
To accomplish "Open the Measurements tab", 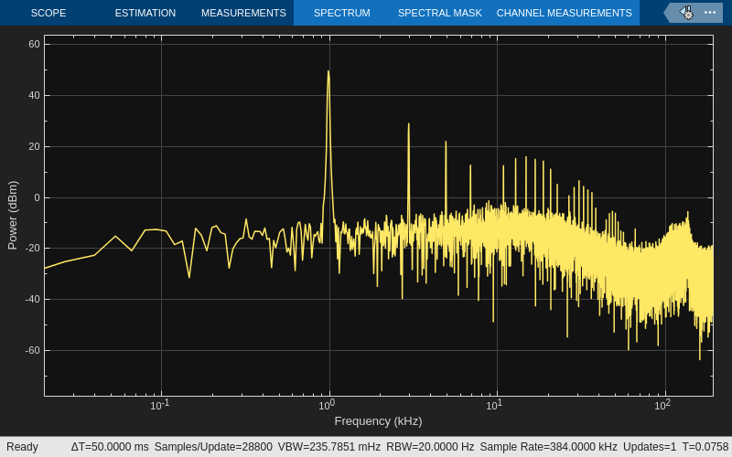I will pos(243,13).
